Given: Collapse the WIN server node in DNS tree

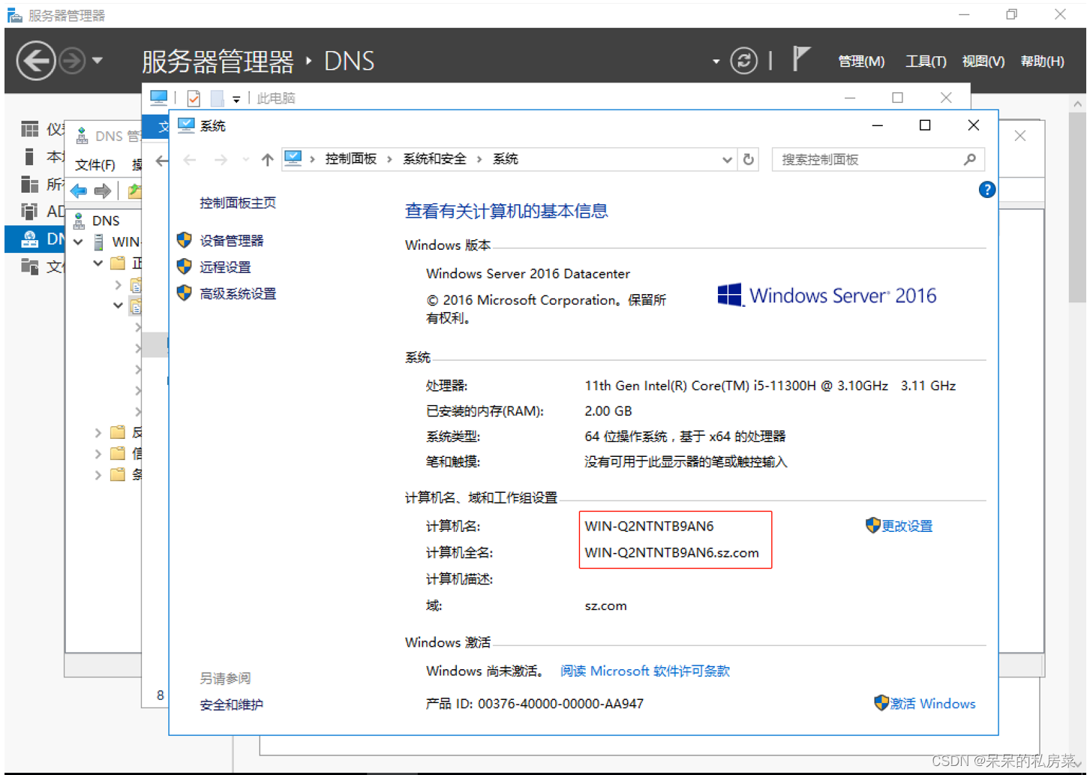Looking at the screenshot, I should [x=78, y=242].
